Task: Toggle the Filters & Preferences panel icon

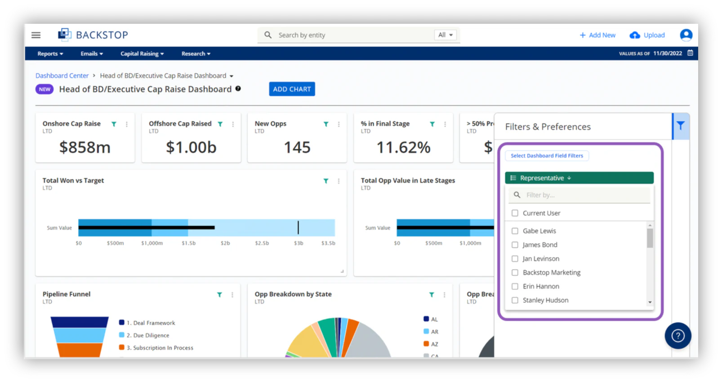Action: click(681, 126)
